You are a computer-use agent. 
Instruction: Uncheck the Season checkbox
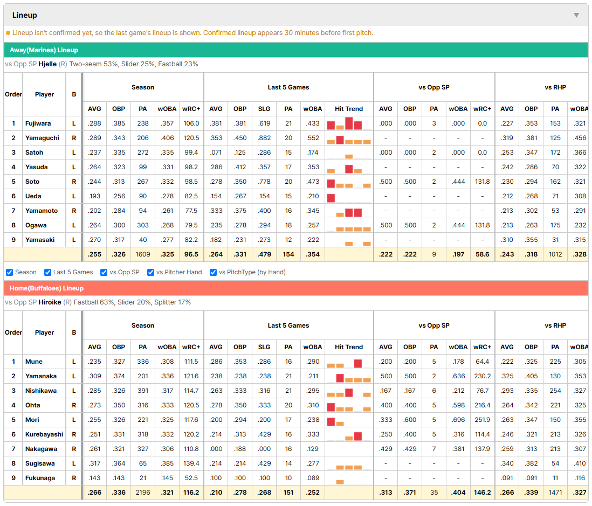[10, 273]
